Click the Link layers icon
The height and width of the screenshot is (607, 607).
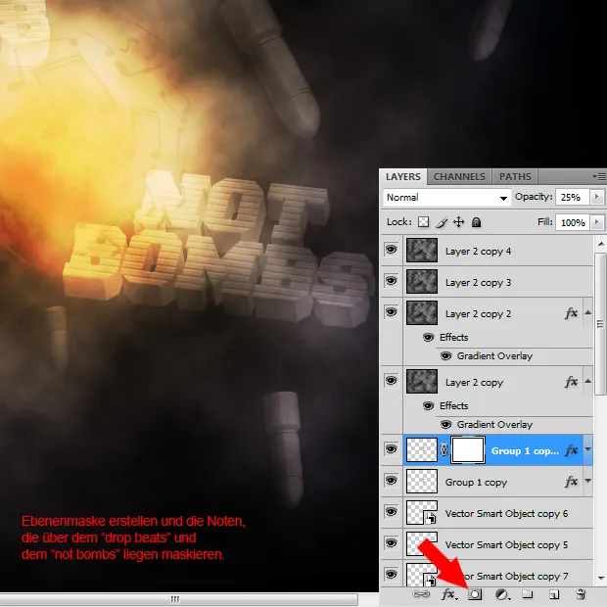[x=421, y=594]
